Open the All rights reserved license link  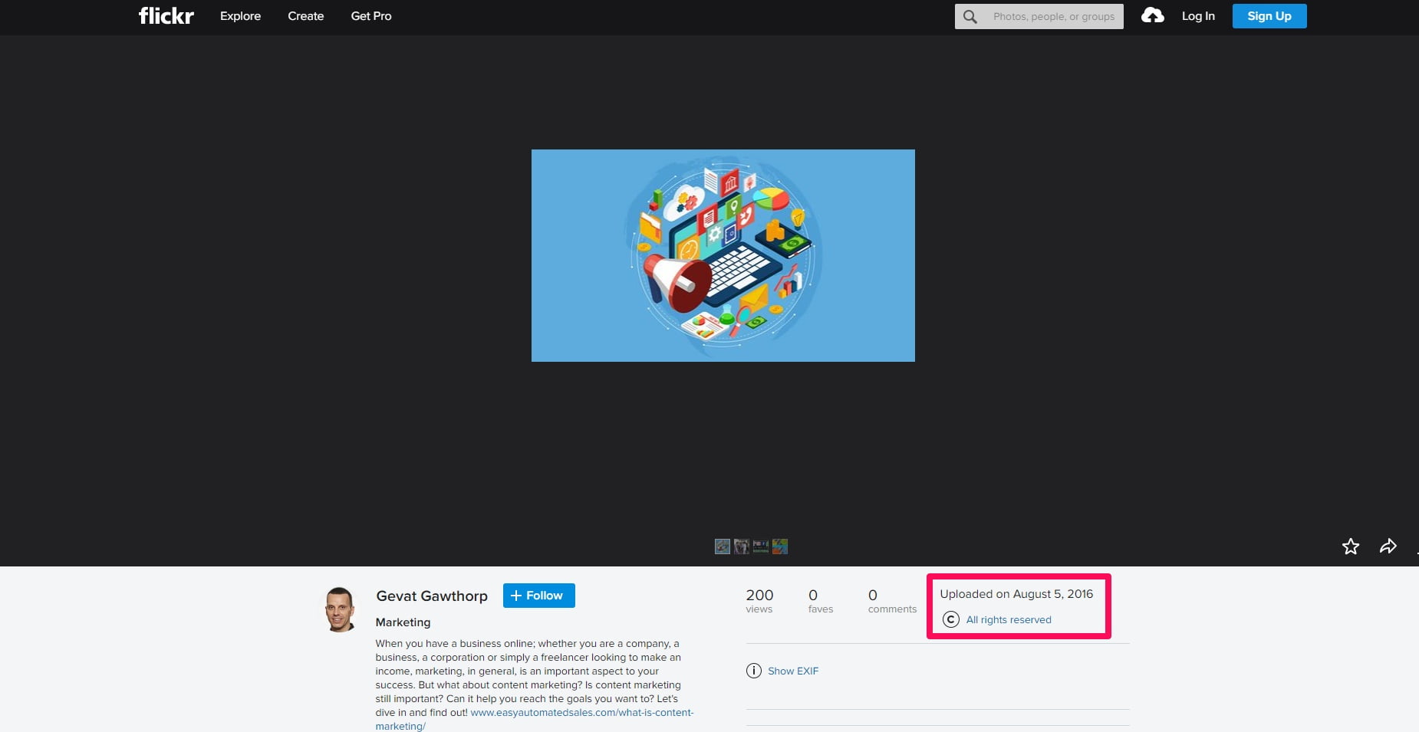(1009, 619)
